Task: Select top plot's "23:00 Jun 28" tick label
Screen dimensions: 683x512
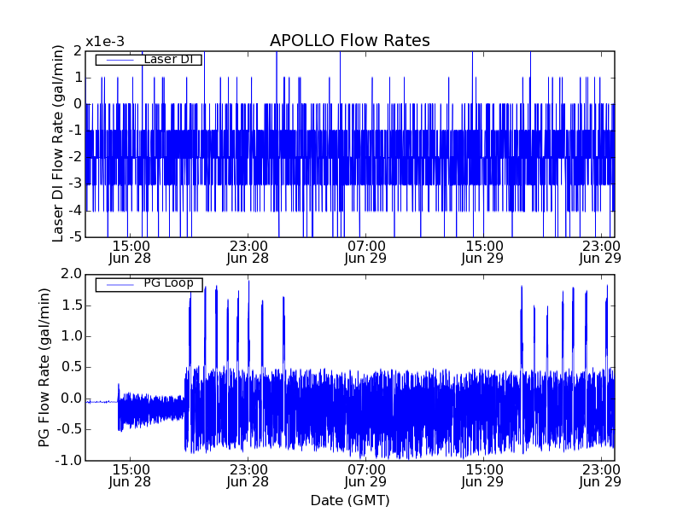Action: (248, 251)
